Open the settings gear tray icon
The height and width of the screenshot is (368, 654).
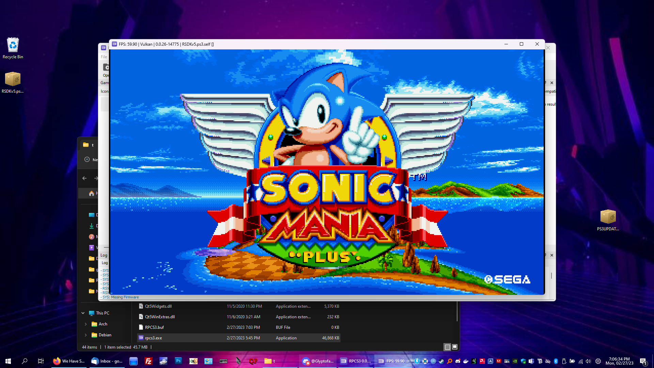click(598, 361)
